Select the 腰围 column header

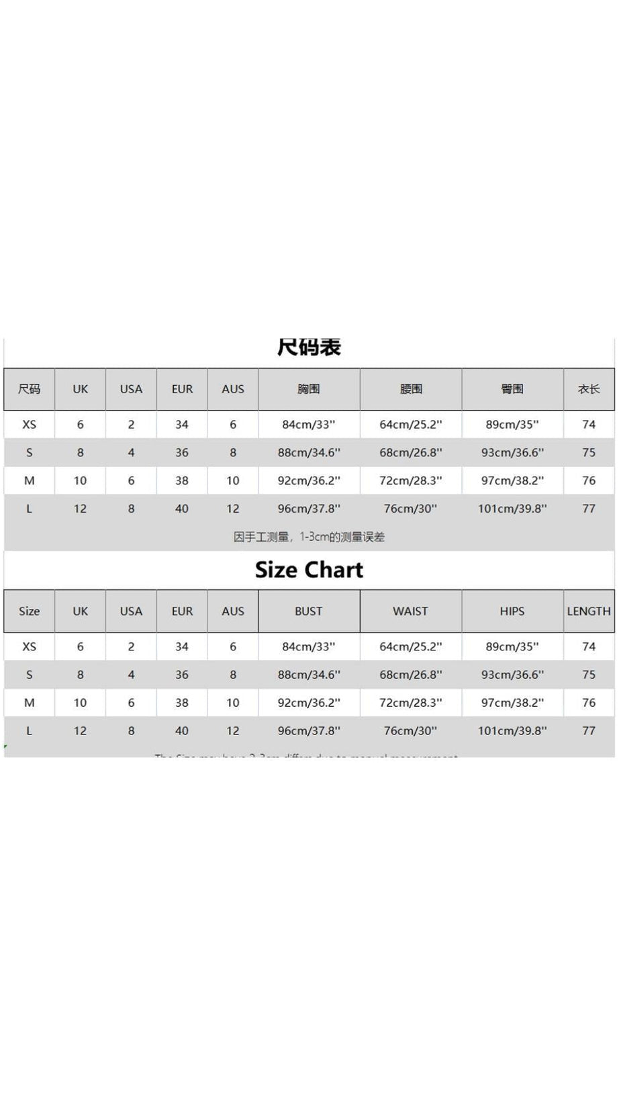tap(410, 389)
